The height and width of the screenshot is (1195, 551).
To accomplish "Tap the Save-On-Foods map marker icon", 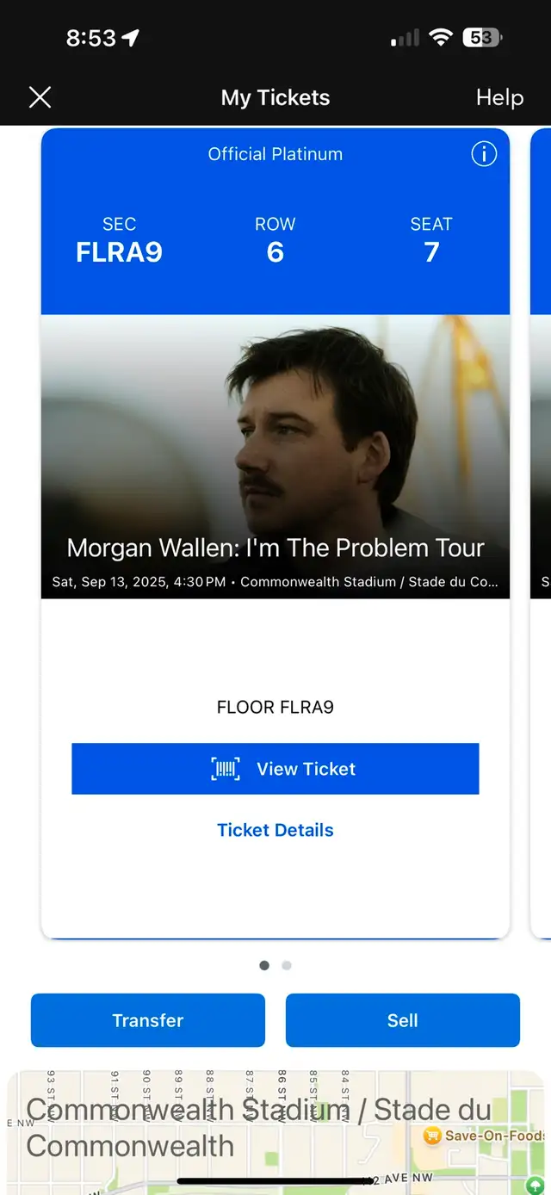I will [432, 1136].
